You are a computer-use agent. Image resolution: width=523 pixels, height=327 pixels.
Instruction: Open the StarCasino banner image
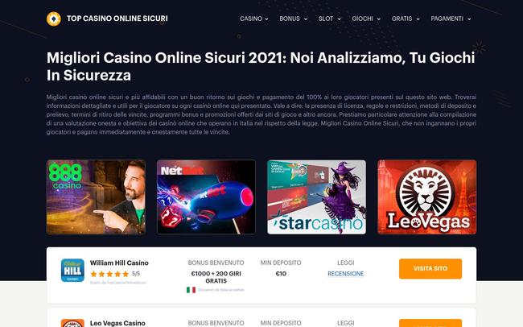pos(316,197)
